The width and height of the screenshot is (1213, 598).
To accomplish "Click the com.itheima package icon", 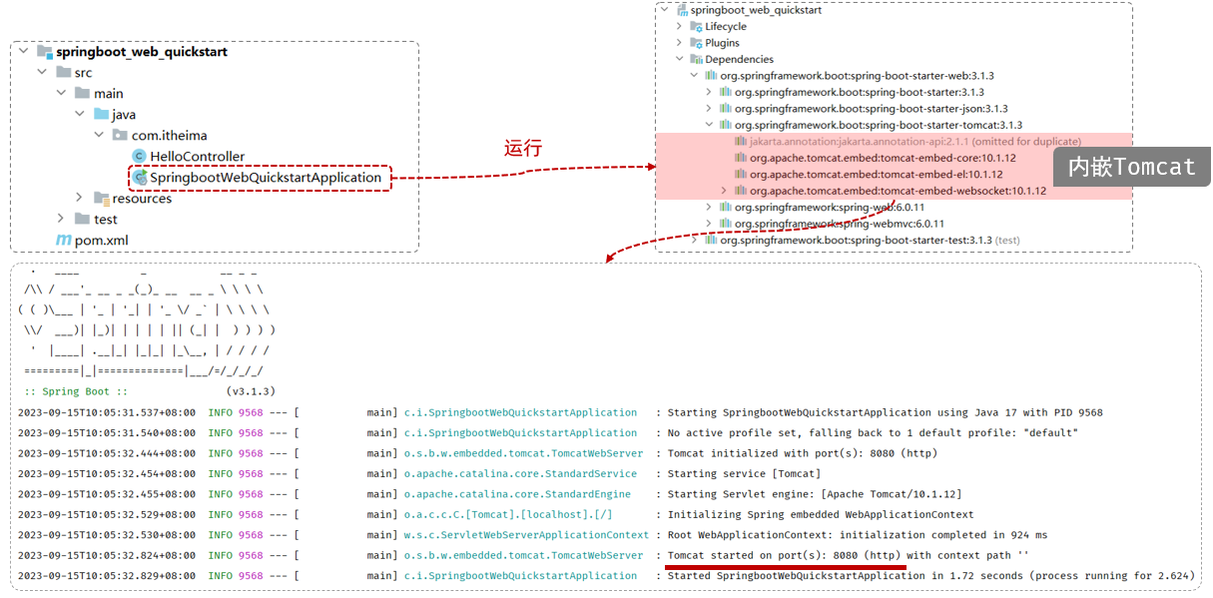I will [119, 136].
